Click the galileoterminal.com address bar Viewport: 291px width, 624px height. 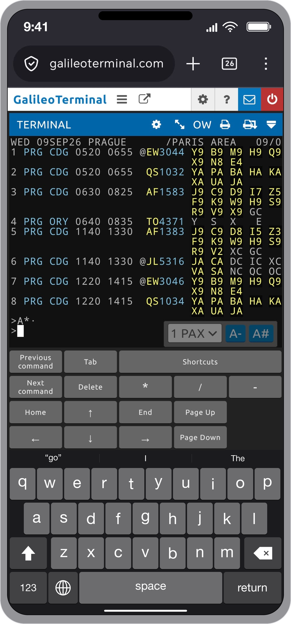point(94,64)
